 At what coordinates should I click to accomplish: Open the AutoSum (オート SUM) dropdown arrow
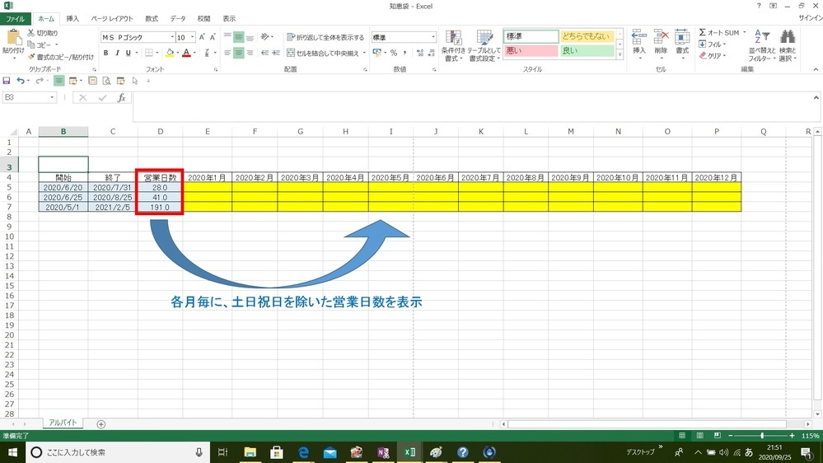tap(744, 33)
